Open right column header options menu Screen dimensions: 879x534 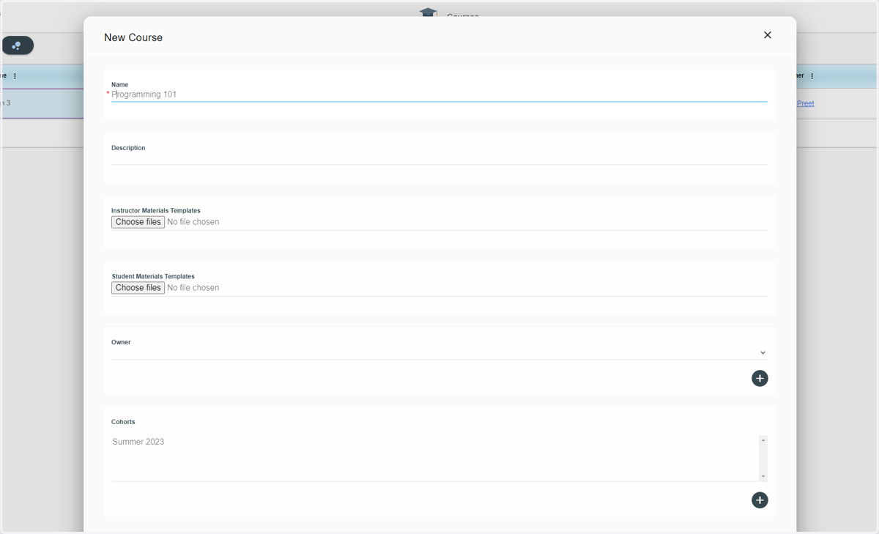tap(812, 76)
